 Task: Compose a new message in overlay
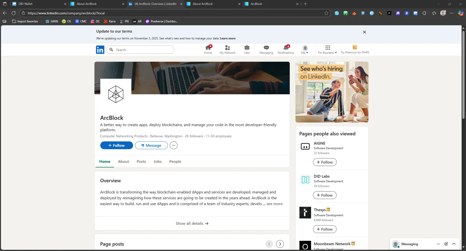[446, 244]
